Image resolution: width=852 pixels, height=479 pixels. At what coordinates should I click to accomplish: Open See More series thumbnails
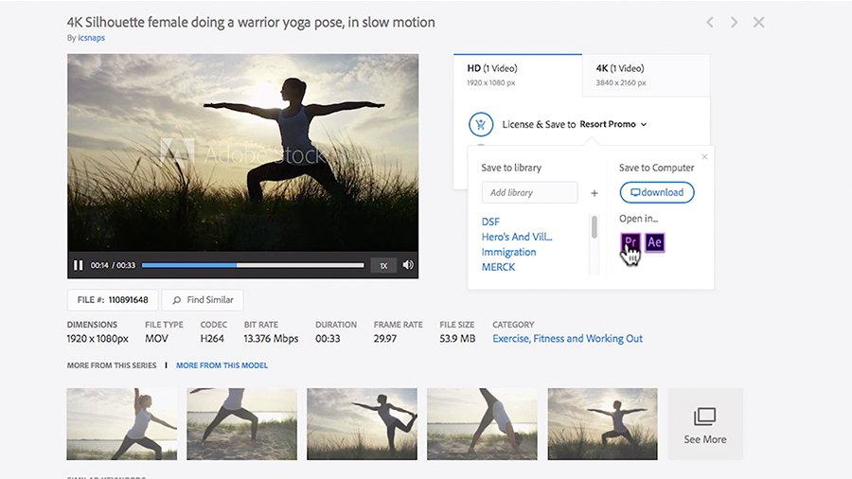(705, 424)
